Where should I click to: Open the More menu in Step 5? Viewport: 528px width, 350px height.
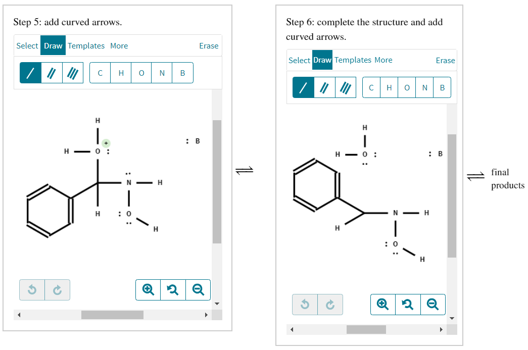click(x=119, y=45)
